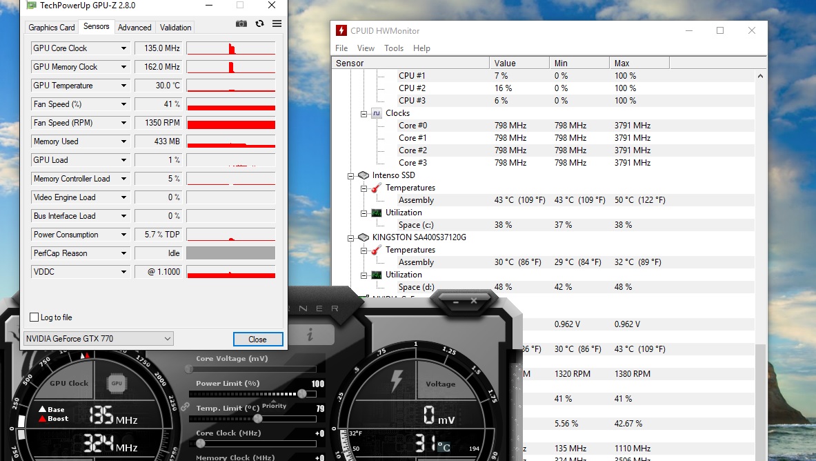Open GPU Temperature sensor dropdown
The width and height of the screenshot is (816, 461).
pos(124,86)
